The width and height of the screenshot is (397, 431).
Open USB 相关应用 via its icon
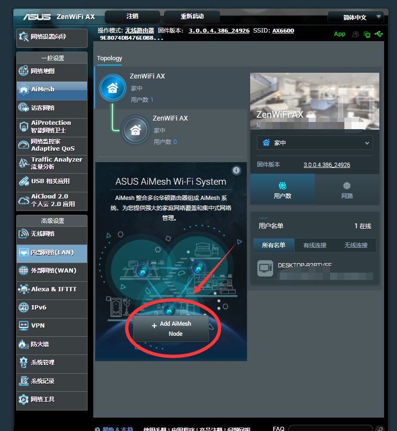coord(23,181)
